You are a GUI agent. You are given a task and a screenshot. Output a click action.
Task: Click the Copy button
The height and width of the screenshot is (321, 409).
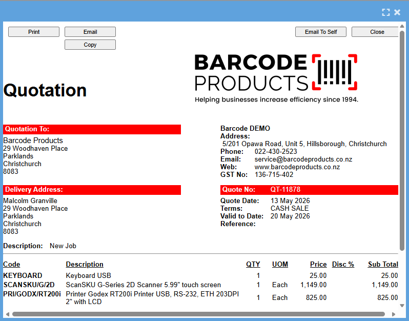pos(90,45)
